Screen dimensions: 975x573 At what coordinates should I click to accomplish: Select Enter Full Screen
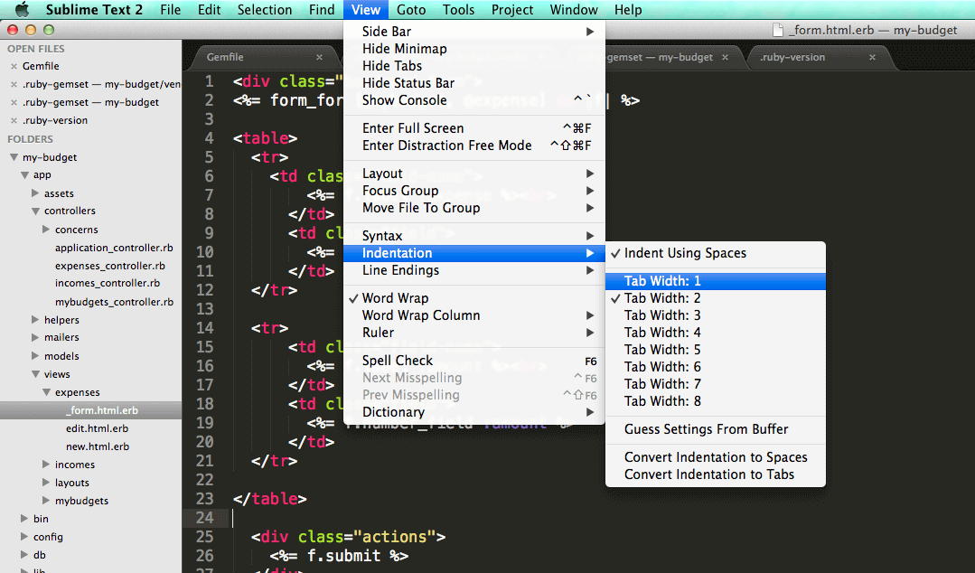(473, 128)
